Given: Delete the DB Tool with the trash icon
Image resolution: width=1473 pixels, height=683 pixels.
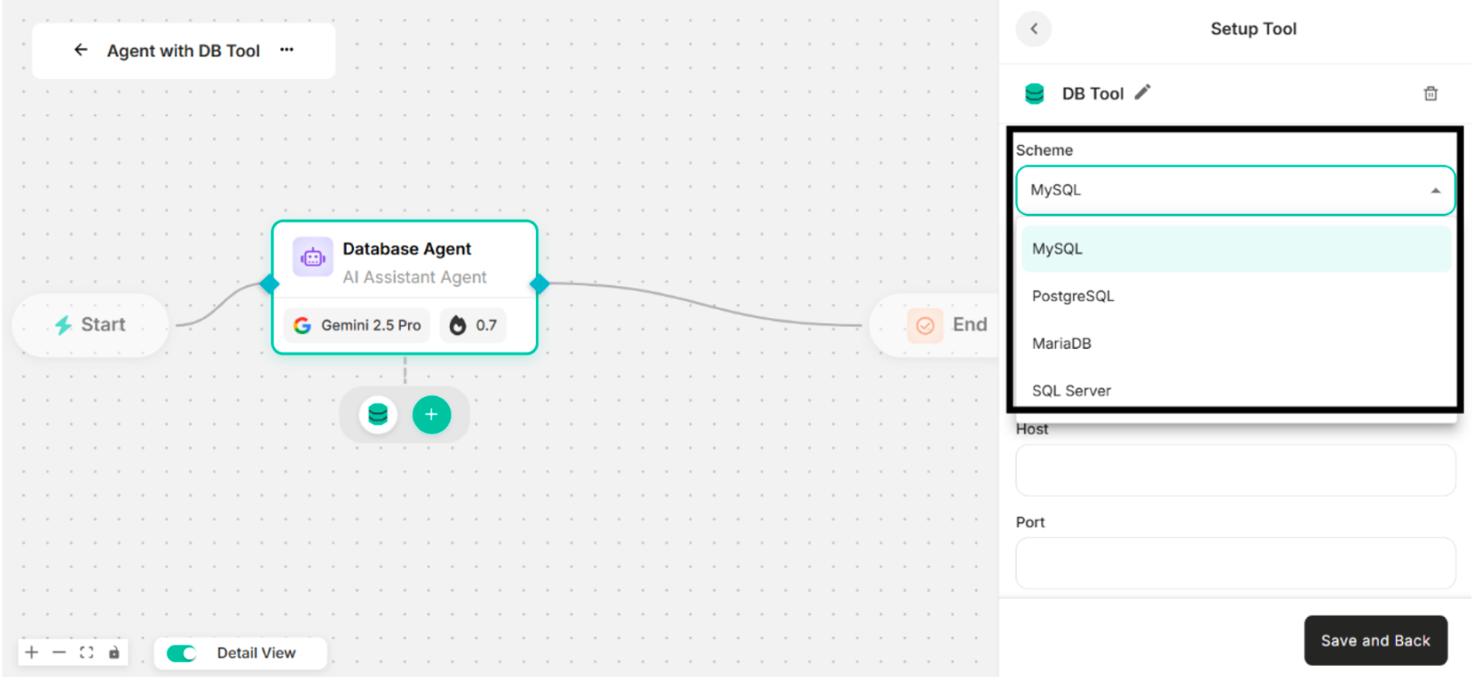Looking at the screenshot, I should (1430, 93).
